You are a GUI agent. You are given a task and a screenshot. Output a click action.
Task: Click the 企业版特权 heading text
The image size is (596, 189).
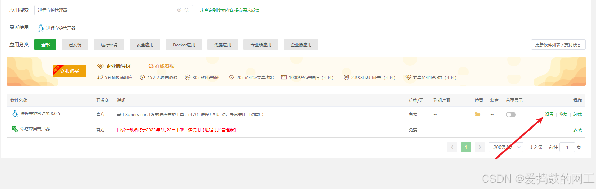(x=118, y=66)
